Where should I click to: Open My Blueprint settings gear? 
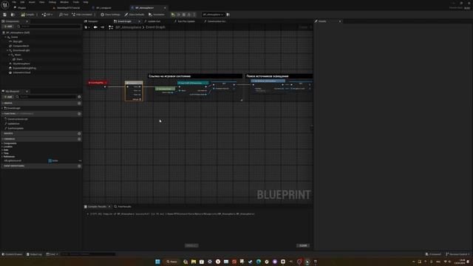click(x=79, y=97)
